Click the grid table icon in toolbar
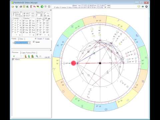 tap(46, 7)
